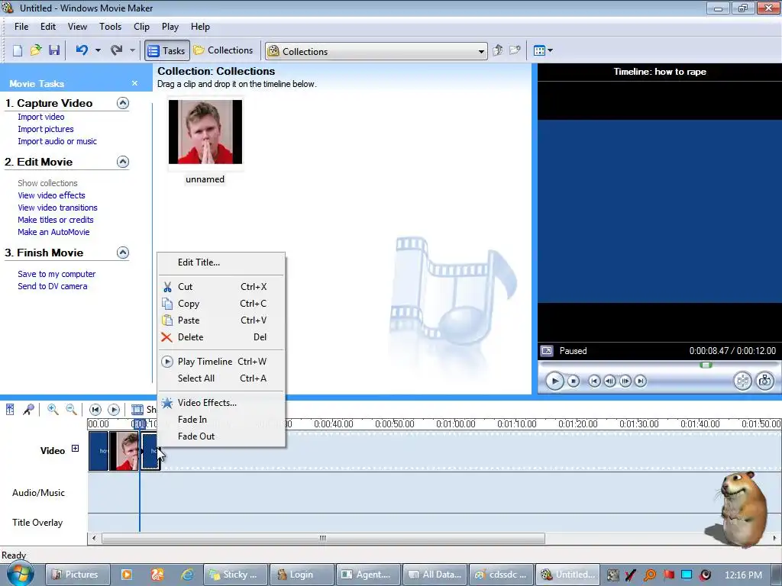This screenshot has height=586, width=782.
Task: Choose Video Effects... from context menu
Action: [221, 403]
